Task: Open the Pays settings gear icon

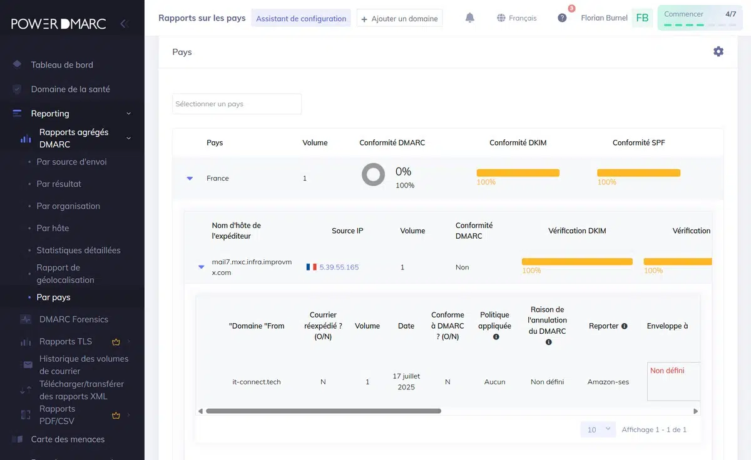Action: tap(718, 52)
